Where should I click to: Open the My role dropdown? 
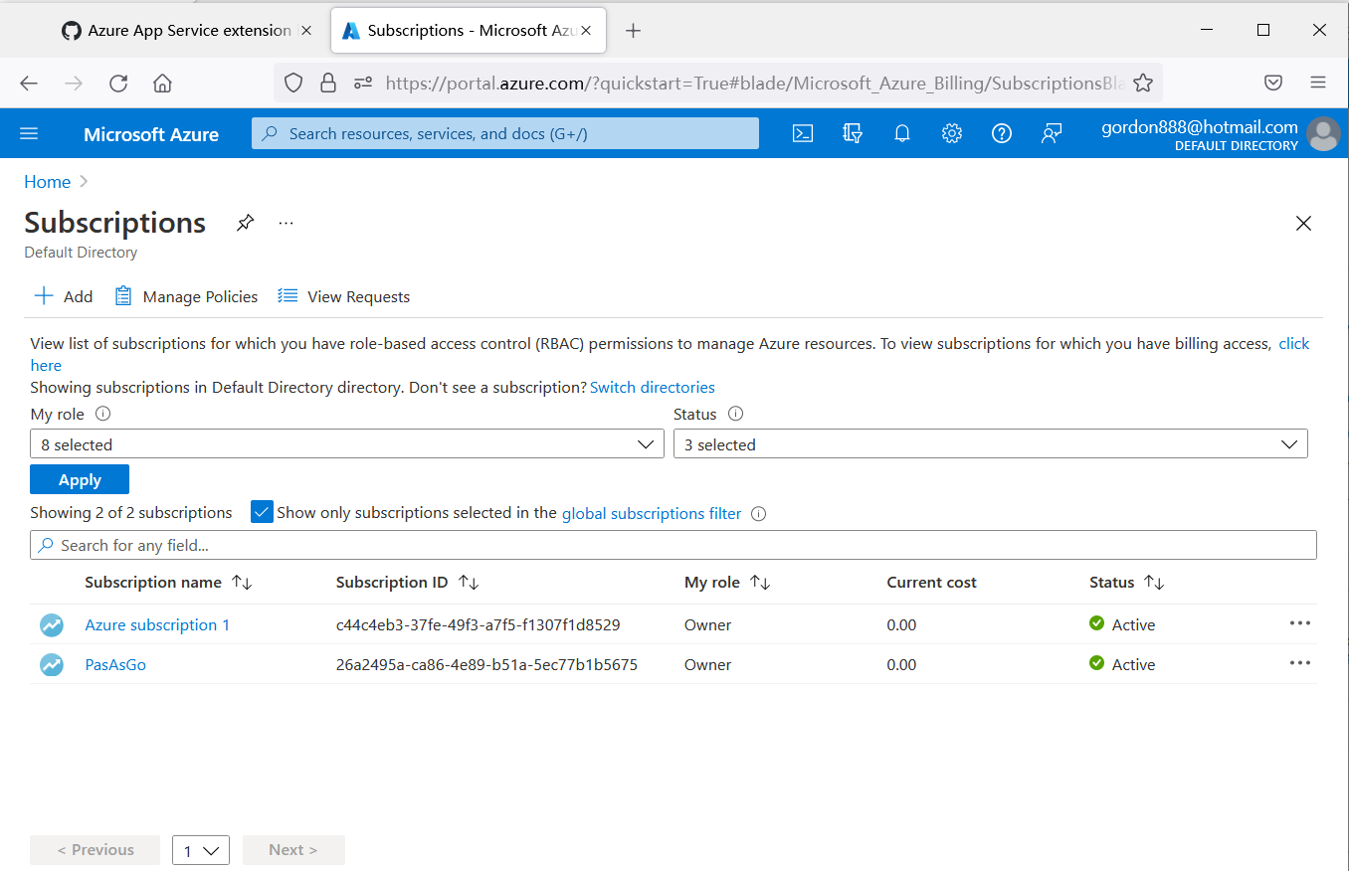pyautogui.click(x=346, y=443)
